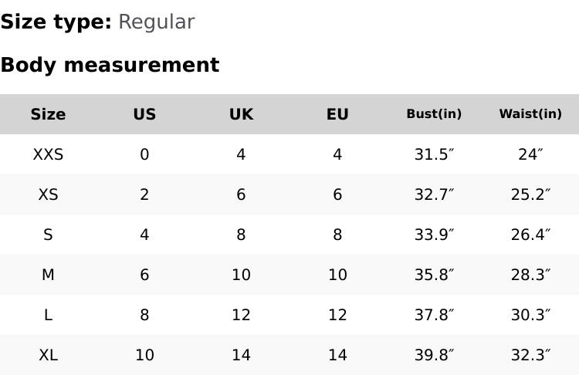Viewport: 579px width, 375px height.
Task: Select the EU column header
Action: [x=337, y=114]
